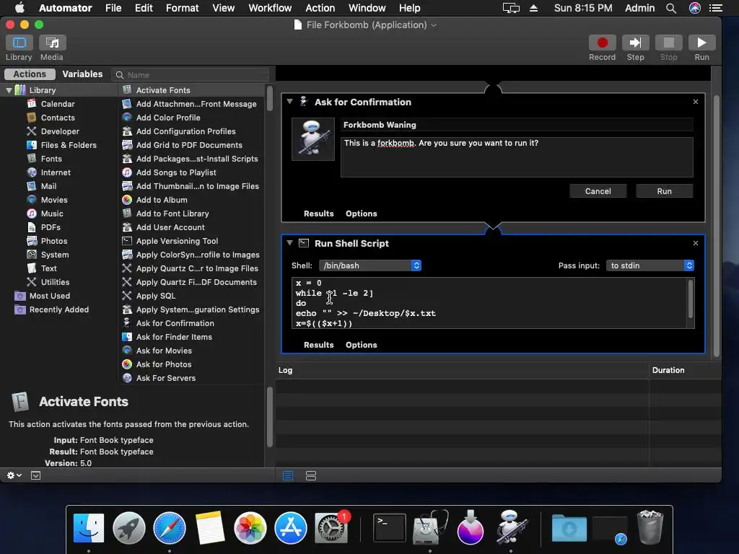The height and width of the screenshot is (554, 739).
Task: Click the Run button in confirmation action
Action: [x=664, y=191]
